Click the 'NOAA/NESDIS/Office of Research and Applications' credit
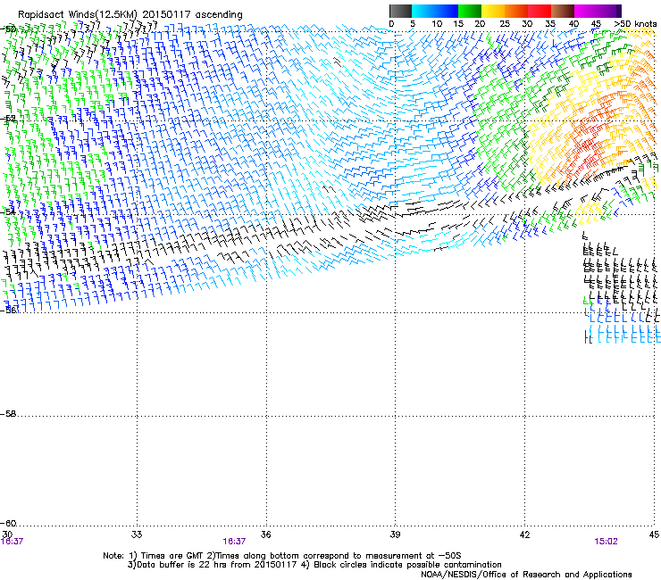The height and width of the screenshot is (580, 661). [526, 575]
